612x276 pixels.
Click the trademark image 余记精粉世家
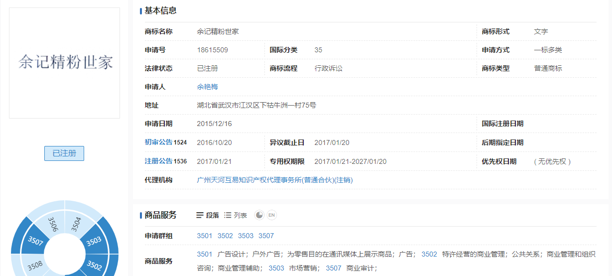coord(65,63)
